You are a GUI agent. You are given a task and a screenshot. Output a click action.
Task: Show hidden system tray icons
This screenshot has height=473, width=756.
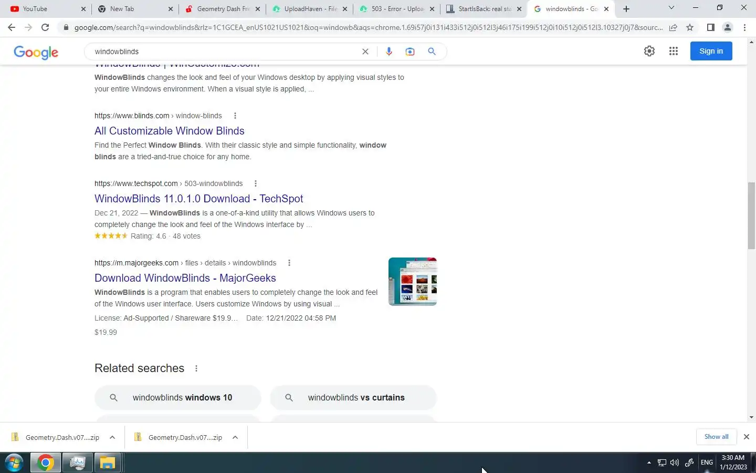(x=649, y=462)
